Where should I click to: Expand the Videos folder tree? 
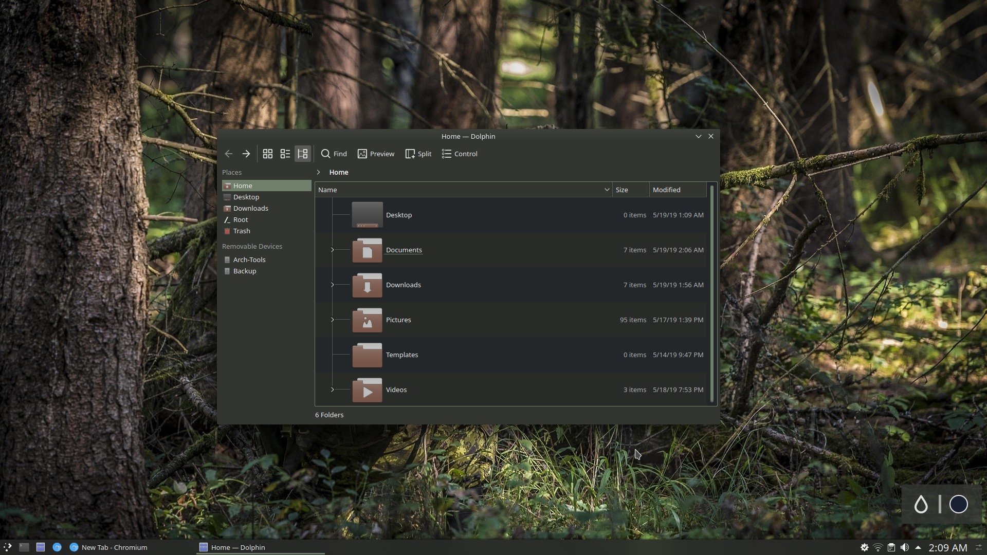(x=333, y=390)
